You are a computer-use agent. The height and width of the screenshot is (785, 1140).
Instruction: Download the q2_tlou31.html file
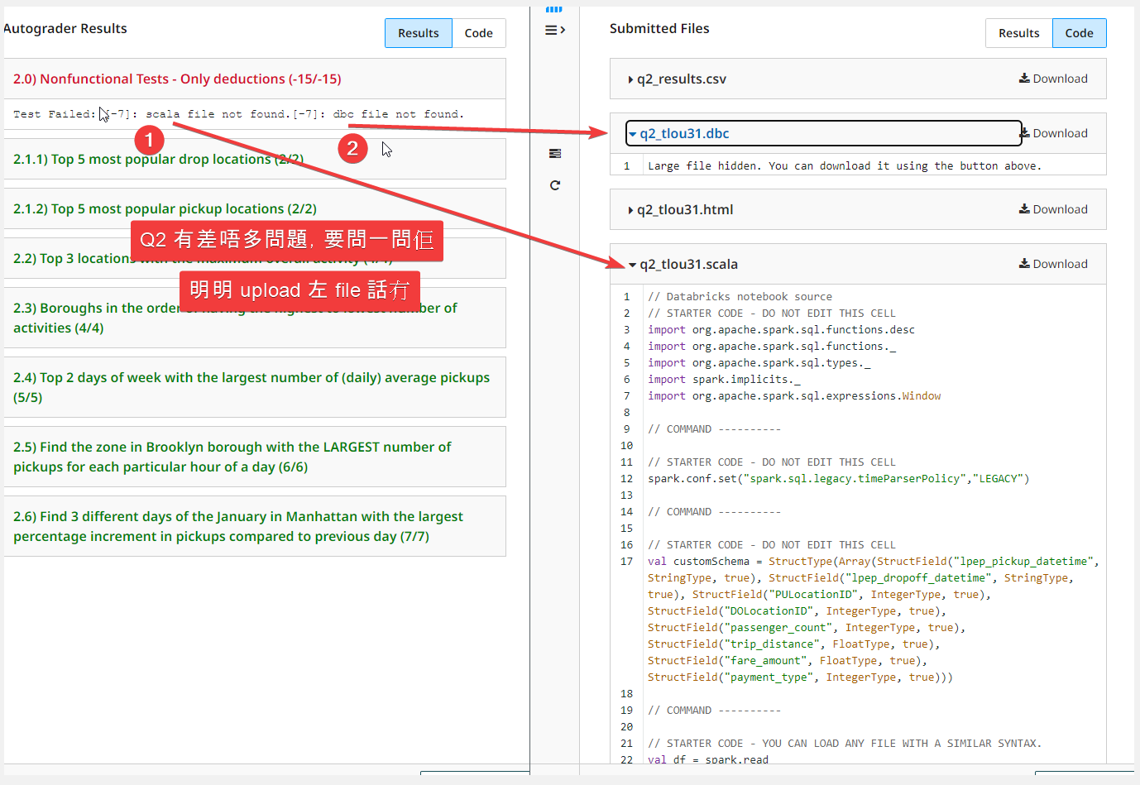tap(1053, 209)
